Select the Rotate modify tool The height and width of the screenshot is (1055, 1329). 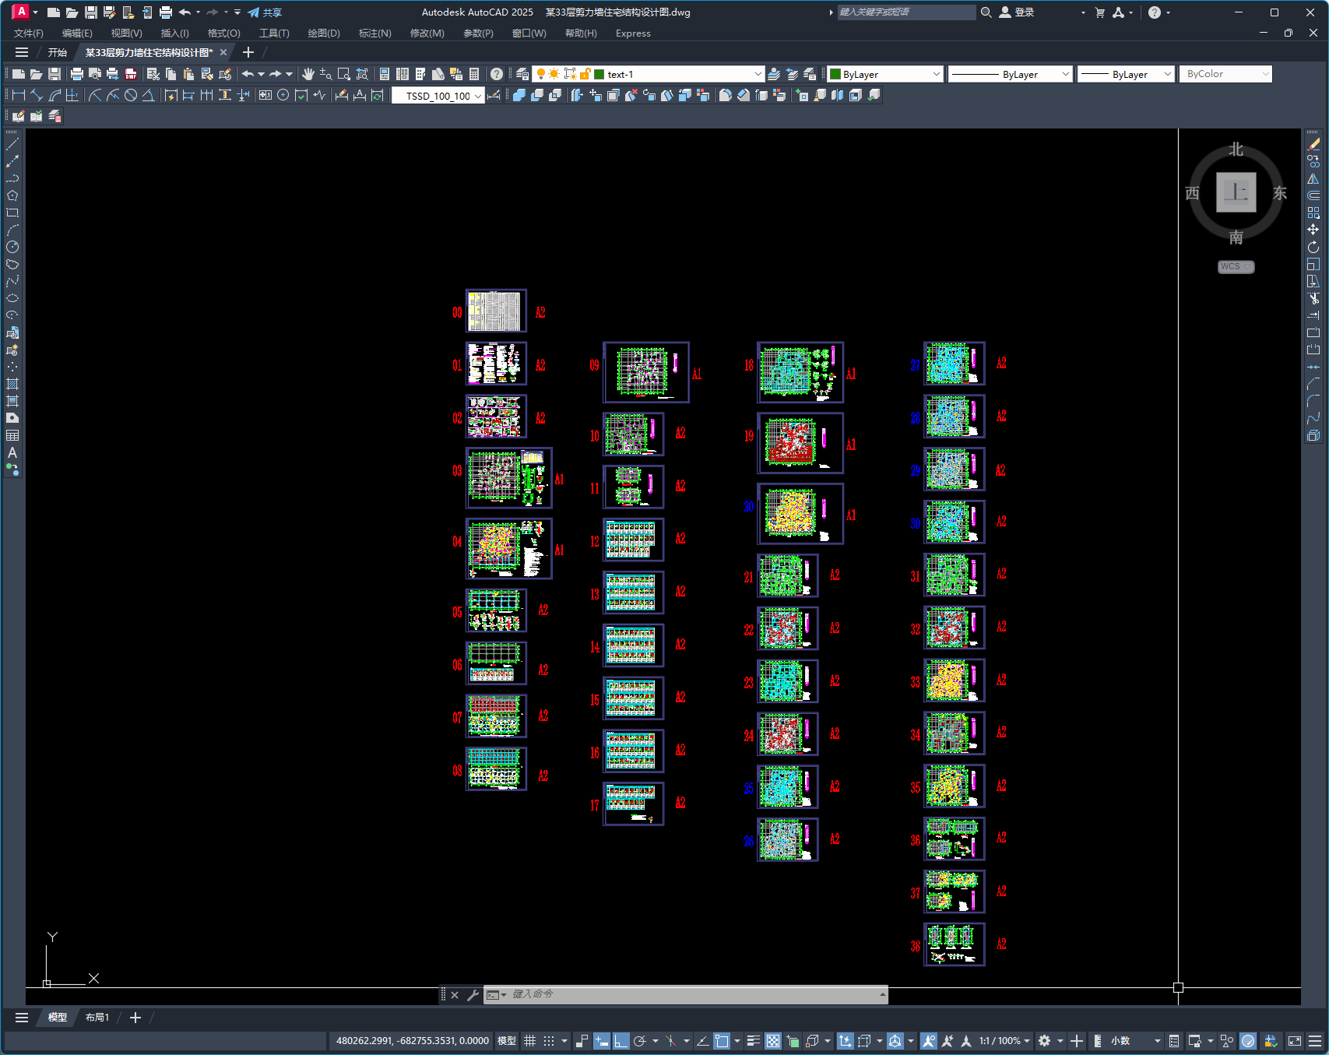point(1313,247)
